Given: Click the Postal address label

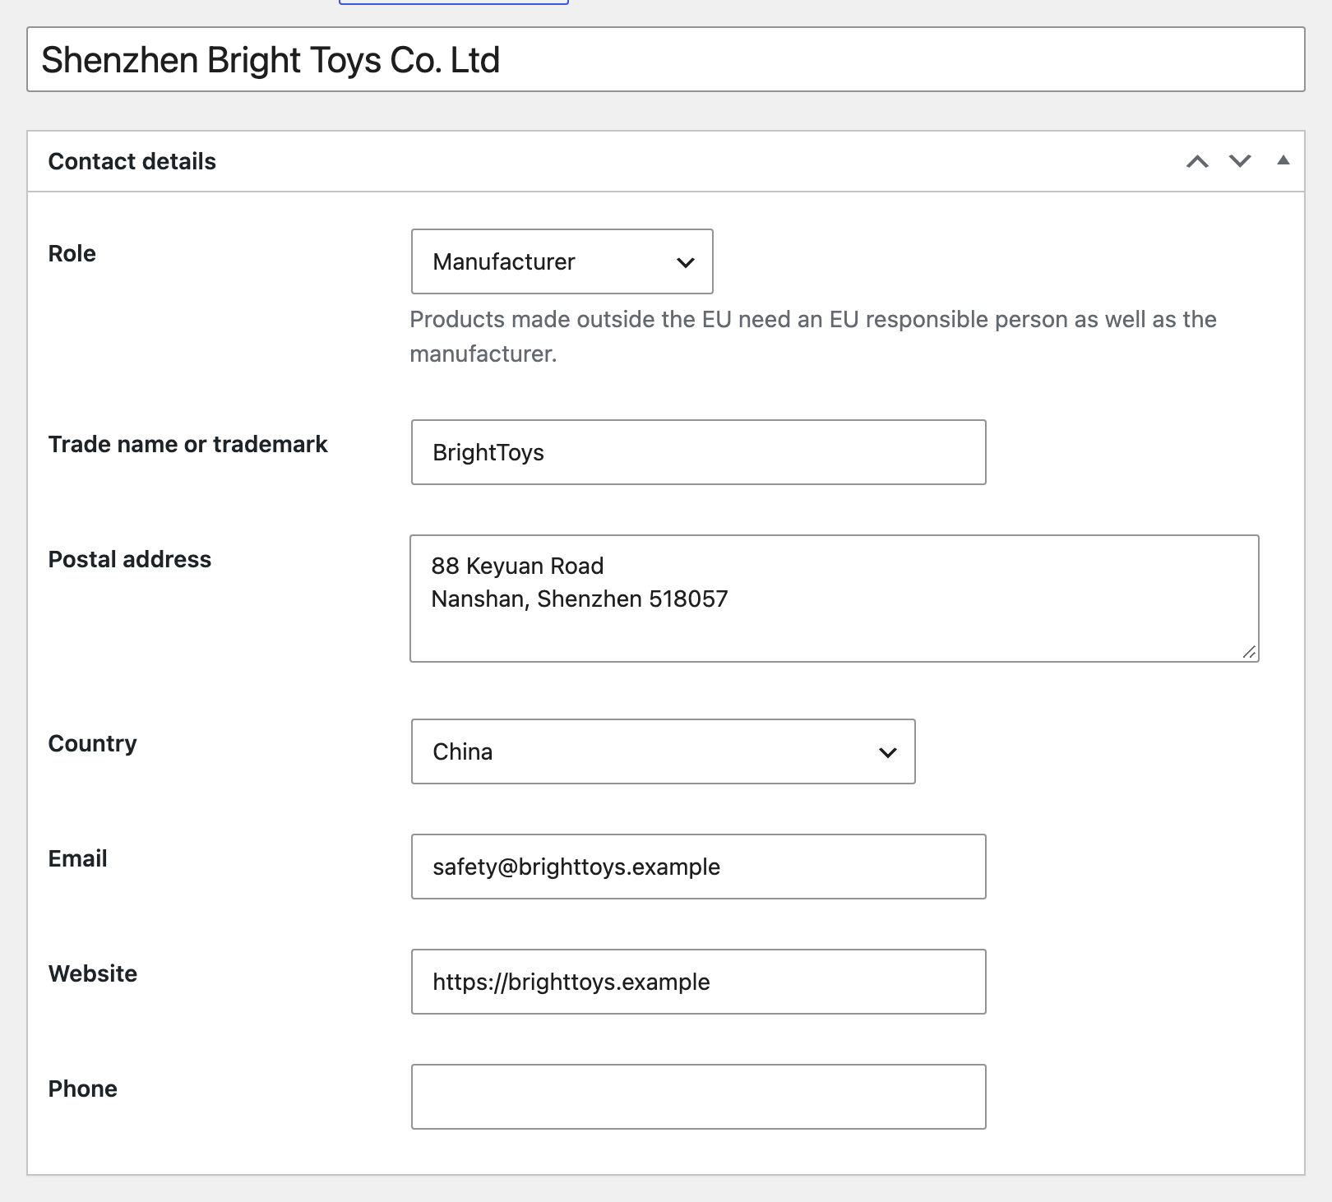Looking at the screenshot, I should (130, 559).
